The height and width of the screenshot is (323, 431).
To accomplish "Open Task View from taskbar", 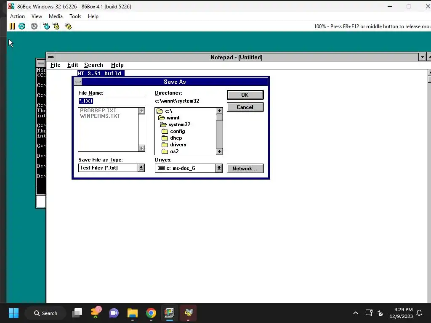I will 77,313.
